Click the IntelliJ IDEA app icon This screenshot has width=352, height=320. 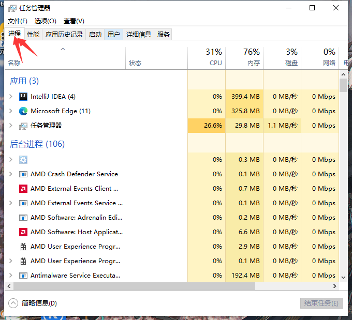pos(23,97)
